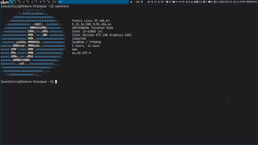This screenshot has width=258, height=145.
Task: Click the upload arrow network indicator
Action: (x=142, y=2)
